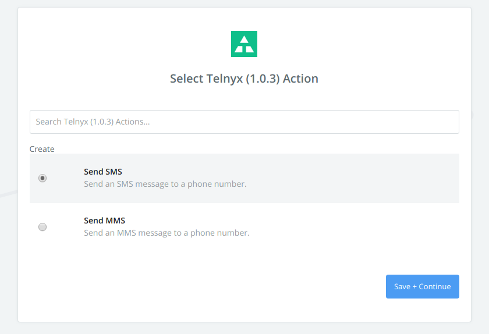Click "Send an SMS message" description text
The width and height of the screenshot is (489, 334).
(165, 184)
